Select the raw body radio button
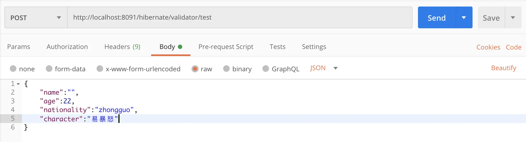 pos(195,69)
